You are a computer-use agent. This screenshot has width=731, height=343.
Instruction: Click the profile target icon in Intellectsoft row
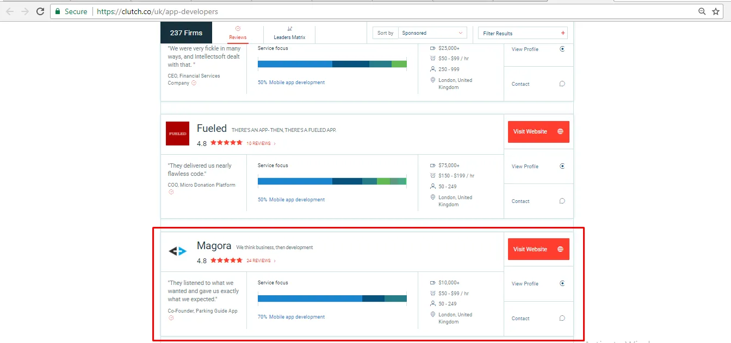click(562, 49)
